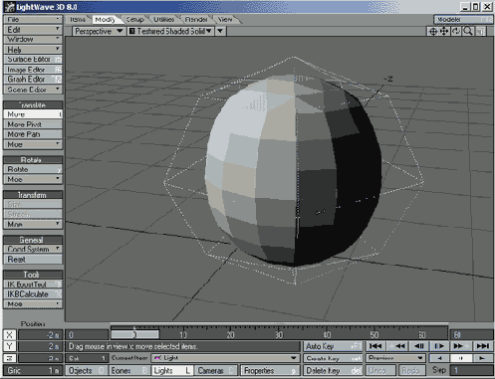
Task: Switch to the View tab
Action: [225, 19]
